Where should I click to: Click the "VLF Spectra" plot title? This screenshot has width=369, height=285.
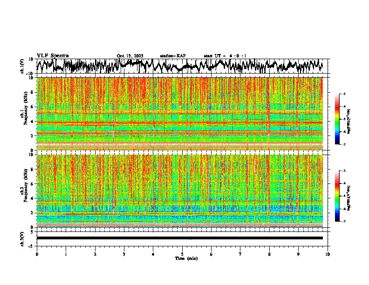coord(53,56)
